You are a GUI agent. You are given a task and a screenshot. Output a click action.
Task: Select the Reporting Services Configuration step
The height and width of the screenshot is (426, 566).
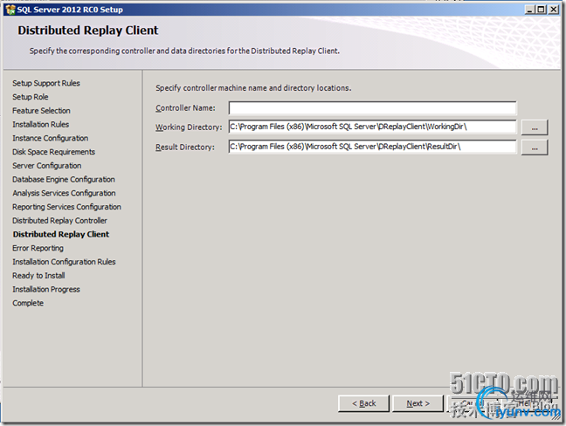pos(66,207)
